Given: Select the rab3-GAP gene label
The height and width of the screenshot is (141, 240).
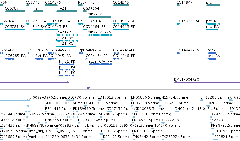Looking at the screenshot, I should tap(96, 14).
